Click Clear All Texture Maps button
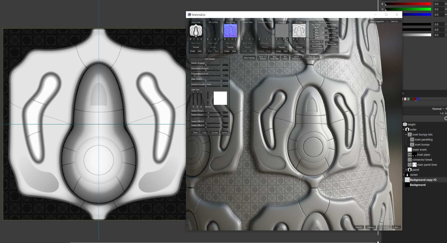This screenshot has height=243, width=447. click(x=312, y=58)
